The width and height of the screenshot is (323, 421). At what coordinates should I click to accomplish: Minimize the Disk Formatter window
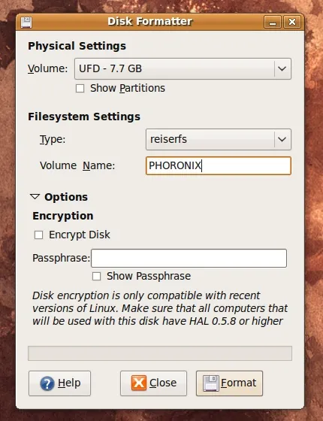click(x=273, y=22)
